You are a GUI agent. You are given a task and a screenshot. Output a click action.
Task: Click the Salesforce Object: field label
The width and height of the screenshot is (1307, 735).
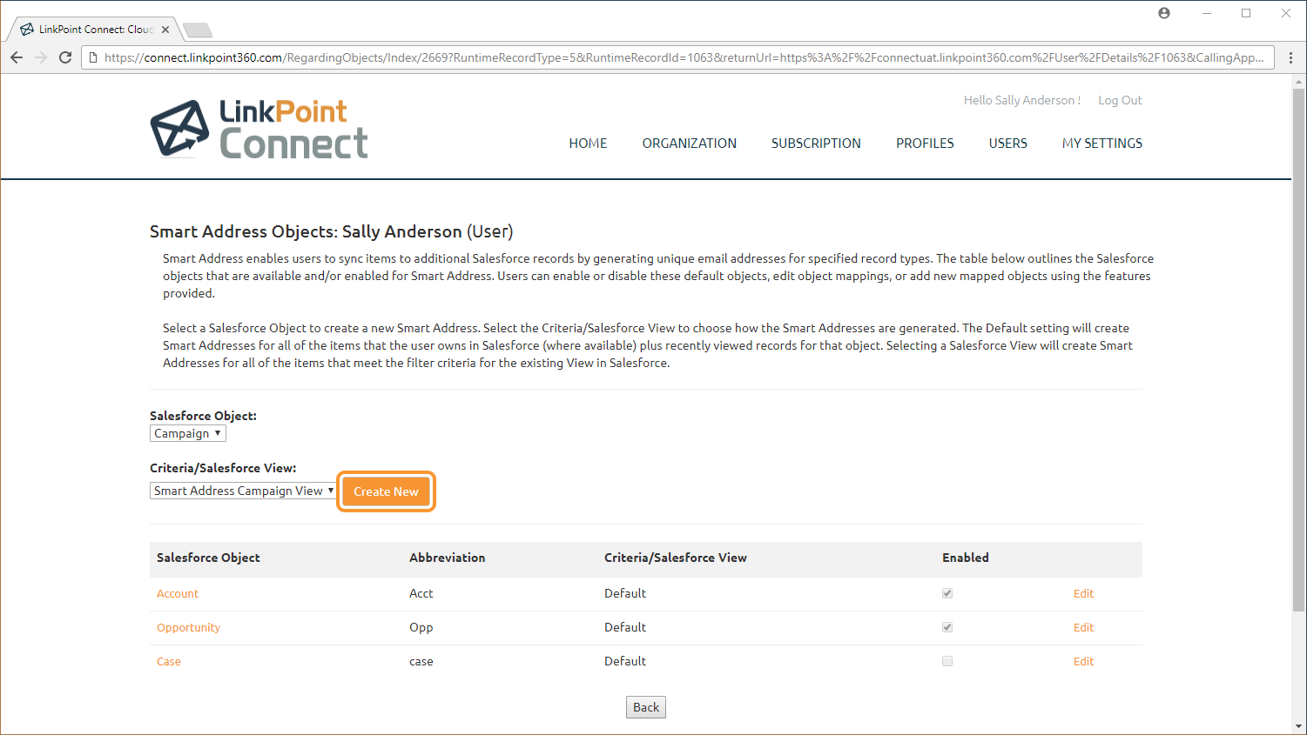tap(203, 416)
